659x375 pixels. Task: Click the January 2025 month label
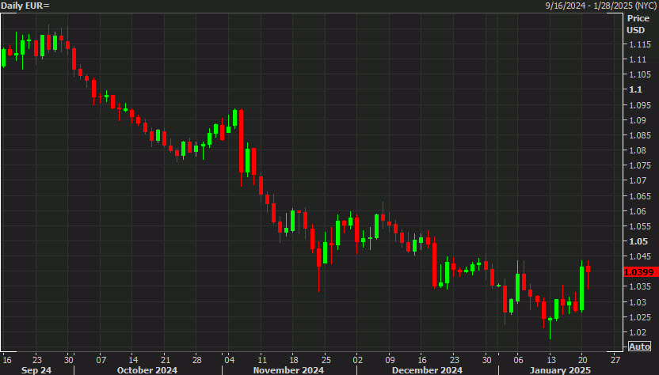point(560,370)
